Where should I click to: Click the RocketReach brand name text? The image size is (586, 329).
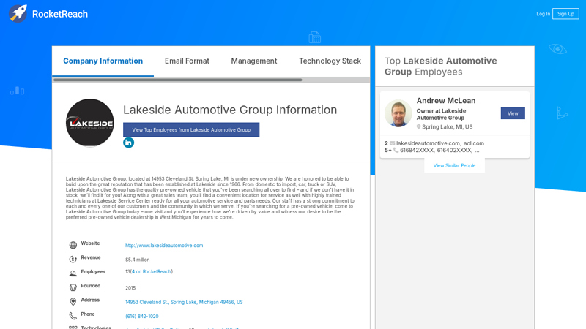click(x=60, y=14)
